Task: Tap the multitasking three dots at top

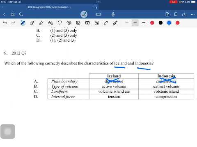Action: click(98, 2)
